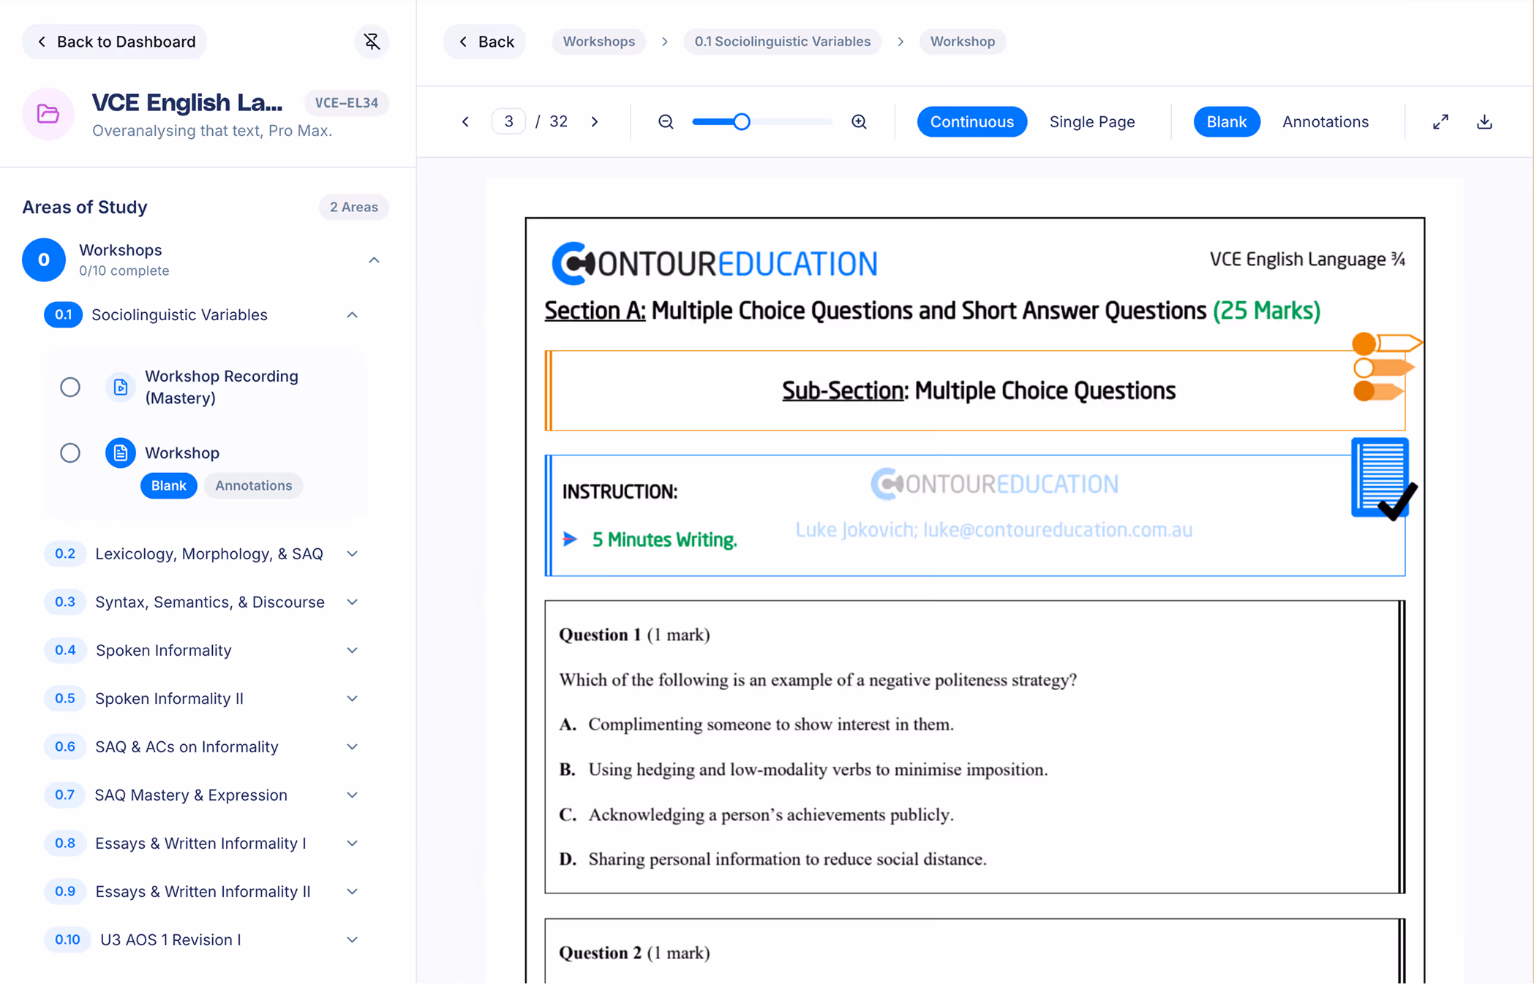
Task: Click the download document icon
Action: [1484, 122]
